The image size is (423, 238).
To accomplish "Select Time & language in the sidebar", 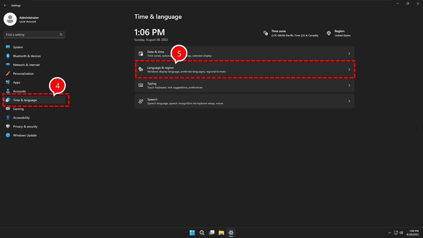I will click(25, 100).
